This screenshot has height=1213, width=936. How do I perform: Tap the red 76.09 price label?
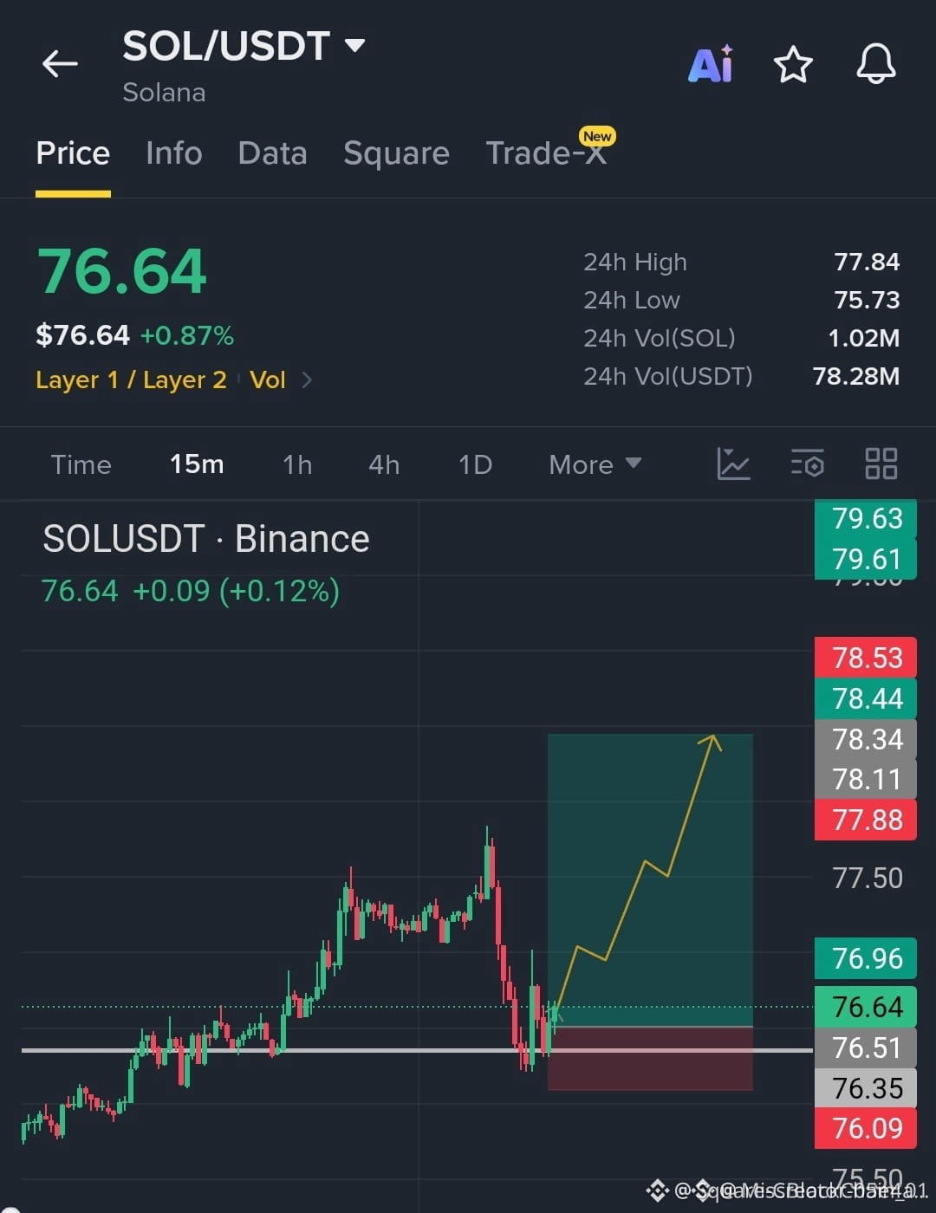(x=866, y=1128)
